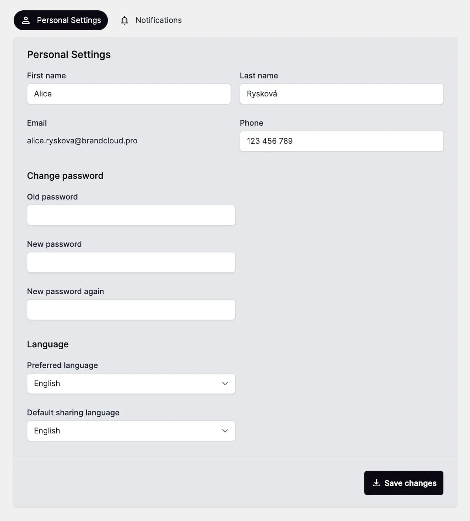This screenshot has height=521, width=470.
Task: Focus the First name field
Action: coord(129,94)
